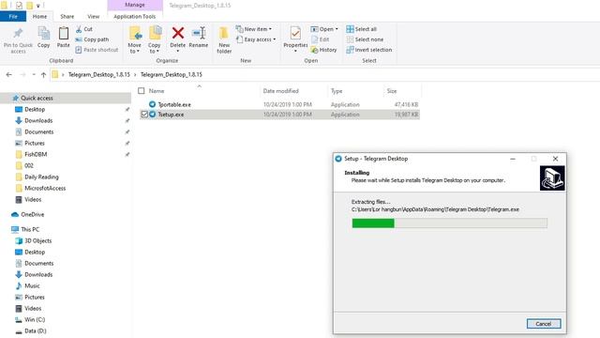
Task: Open the Daily Reading folder
Action: tap(41, 177)
